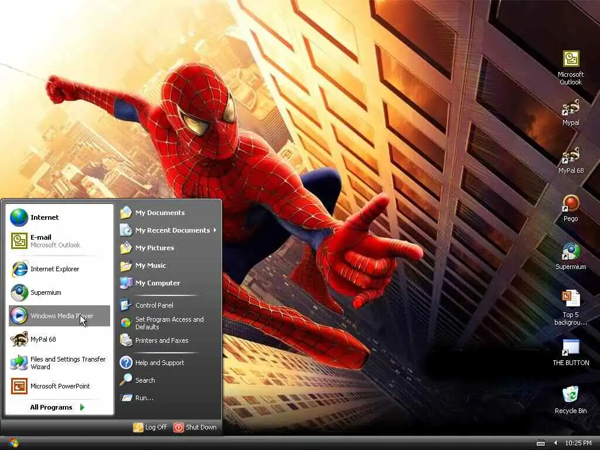This screenshot has height=450, width=600.
Task: Click the Help and Support question mark icon
Action: (x=126, y=362)
